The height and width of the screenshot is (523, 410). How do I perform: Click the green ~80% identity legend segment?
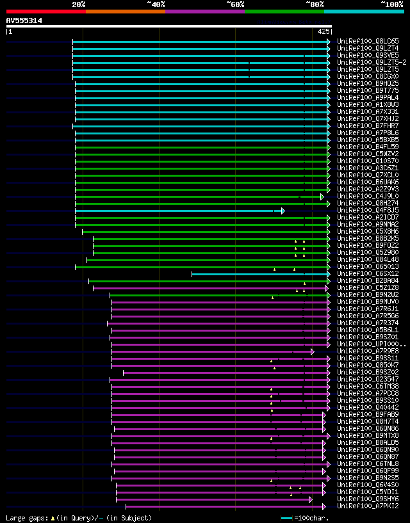click(x=284, y=12)
